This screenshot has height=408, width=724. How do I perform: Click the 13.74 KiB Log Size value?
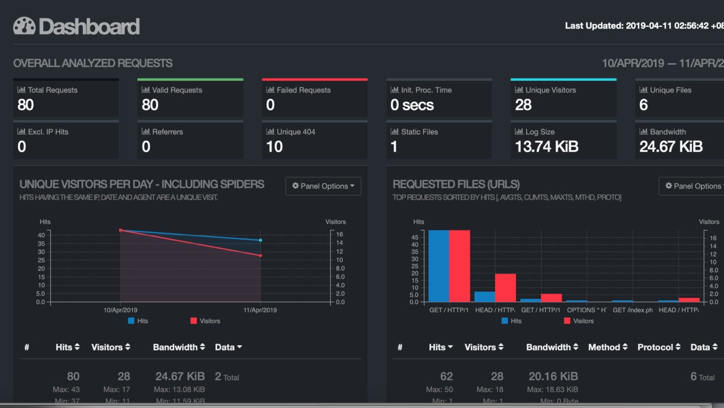point(547,146)
